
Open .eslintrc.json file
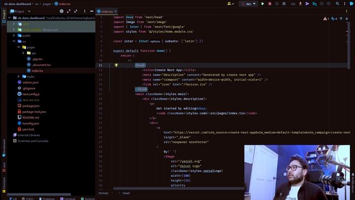click(x=28, y=83)
